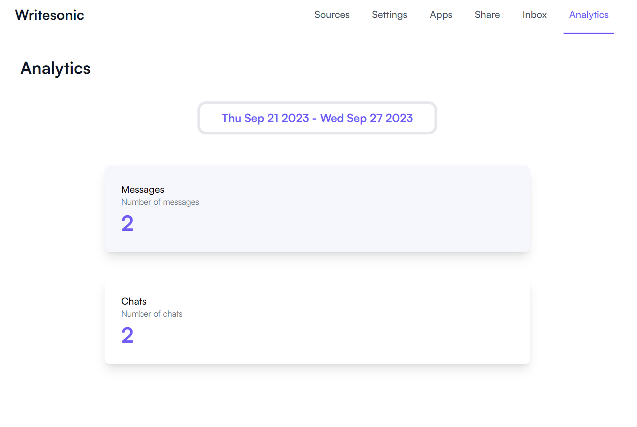Viewport: 637px width, 427px height.
Task: View the Inbox tab
Action: (x=534, y=15)
